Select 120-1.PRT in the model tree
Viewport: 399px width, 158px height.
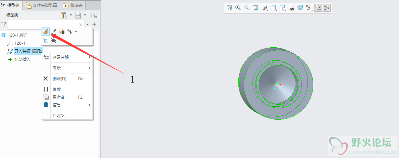pos(17,35)
